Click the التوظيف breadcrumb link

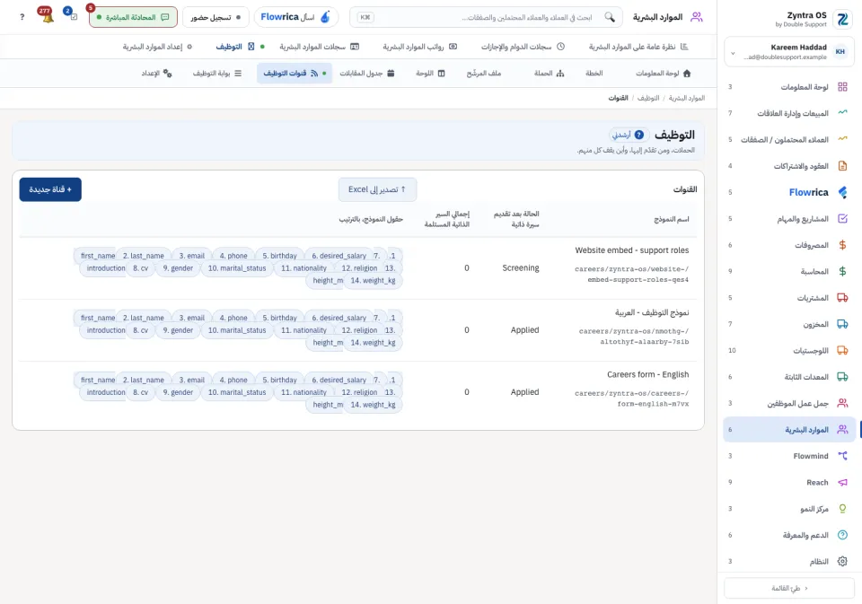[x=648, y=98]
